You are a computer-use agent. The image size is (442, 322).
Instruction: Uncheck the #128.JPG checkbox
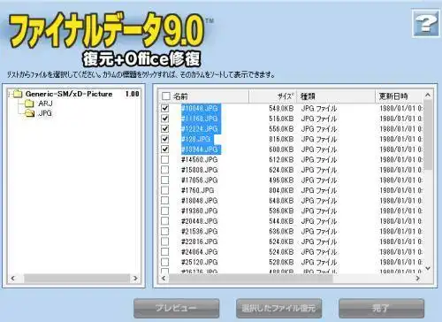tap(165, 139)
